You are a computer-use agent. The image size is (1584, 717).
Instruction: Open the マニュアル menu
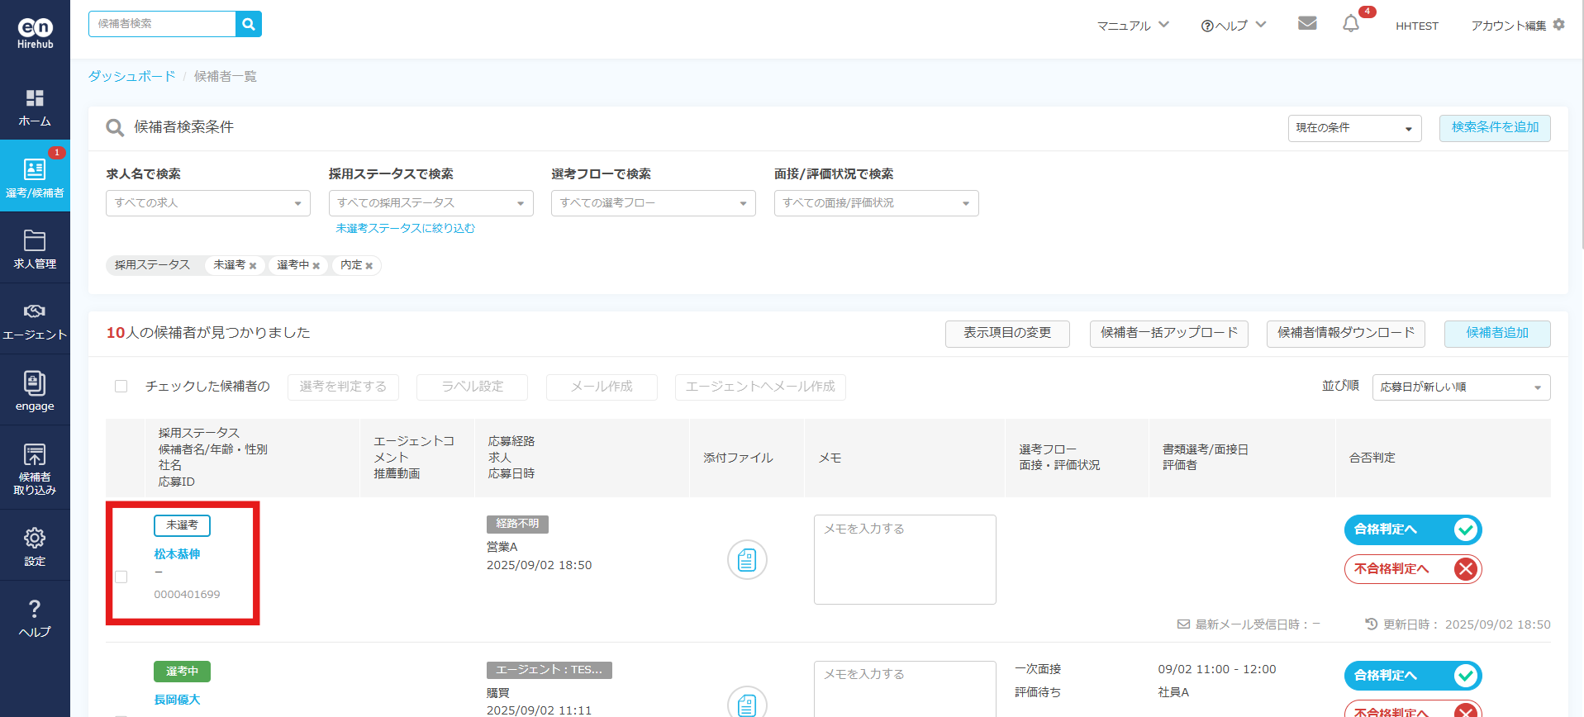point(1132,26)
